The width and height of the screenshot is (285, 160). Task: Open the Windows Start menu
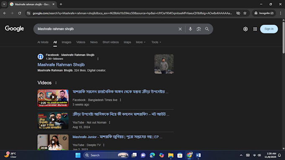pos(78,155)
